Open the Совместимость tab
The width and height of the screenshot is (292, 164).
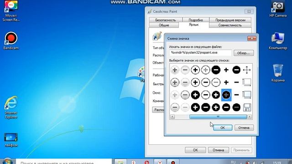click(230, 25)
